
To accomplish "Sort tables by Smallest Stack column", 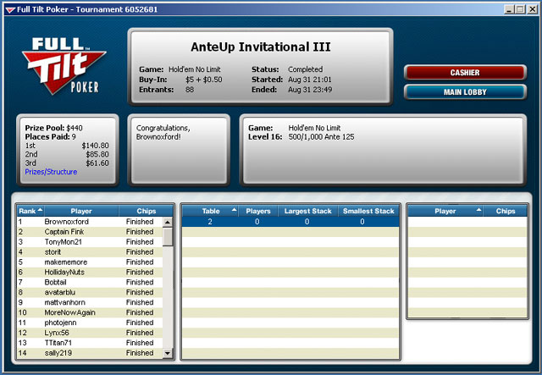I will [x=368, y=211].
